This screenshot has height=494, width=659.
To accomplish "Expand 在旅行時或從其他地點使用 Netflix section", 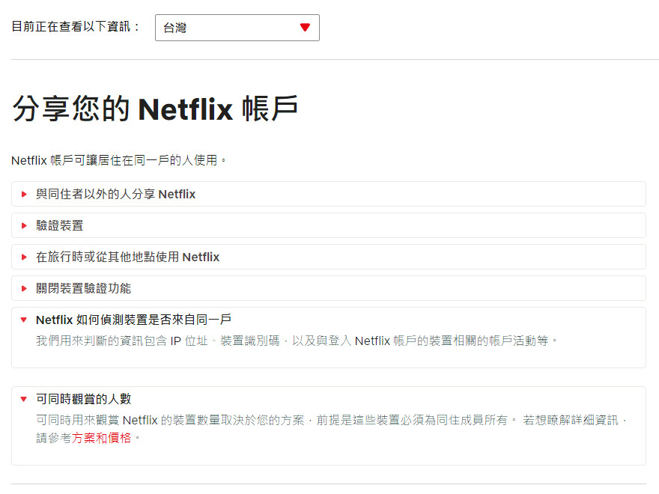I will (127, 257).
